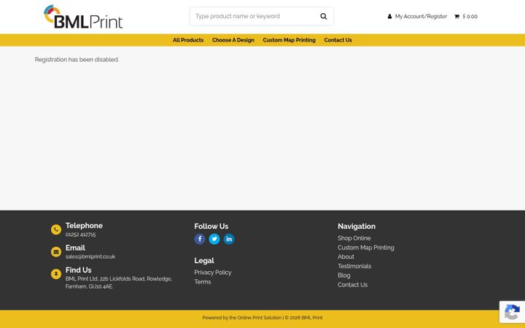Click the yellow email envelope icon
525x328 pixels.
(x=56, y=251)
